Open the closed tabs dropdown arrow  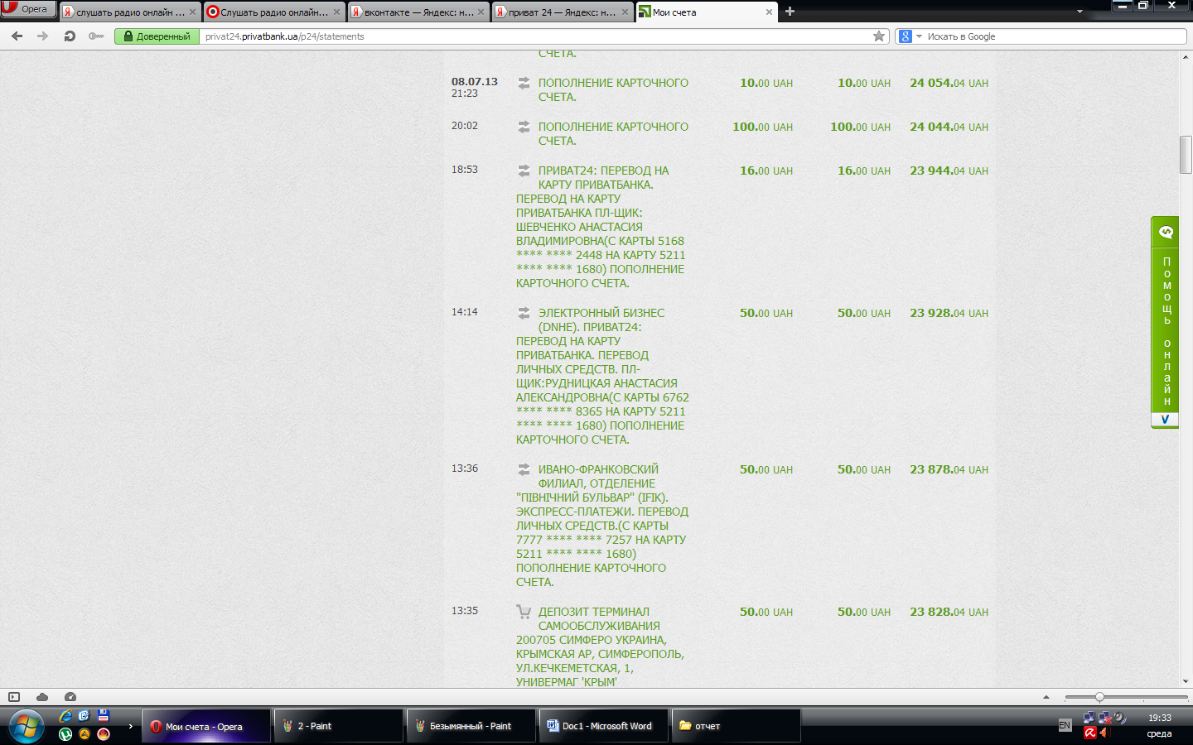(x=1079, y=12)
